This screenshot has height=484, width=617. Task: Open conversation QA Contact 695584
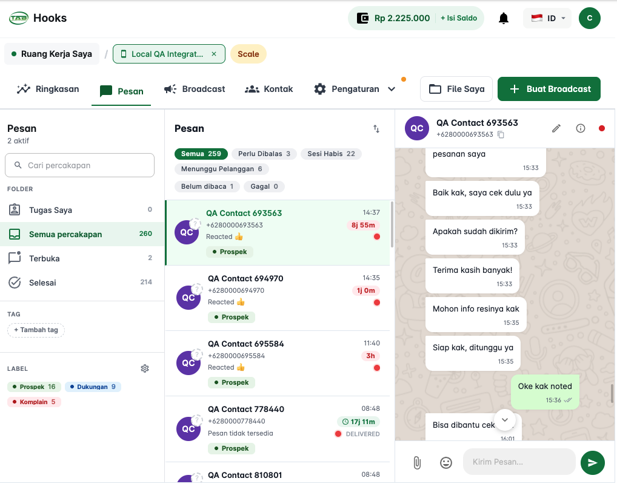(278, 364)
